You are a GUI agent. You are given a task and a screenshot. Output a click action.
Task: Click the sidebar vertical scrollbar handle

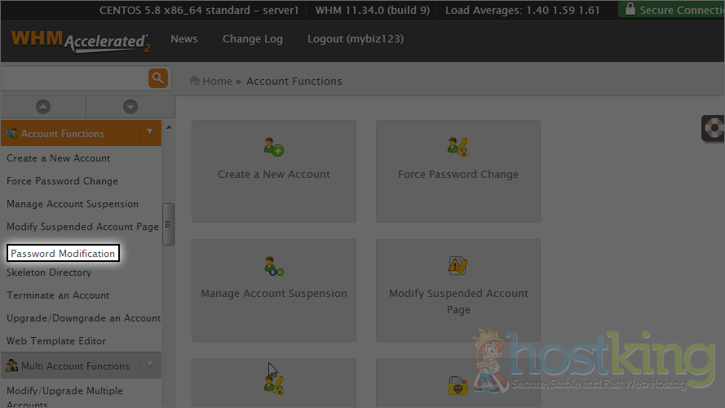[x=168, y=224]
